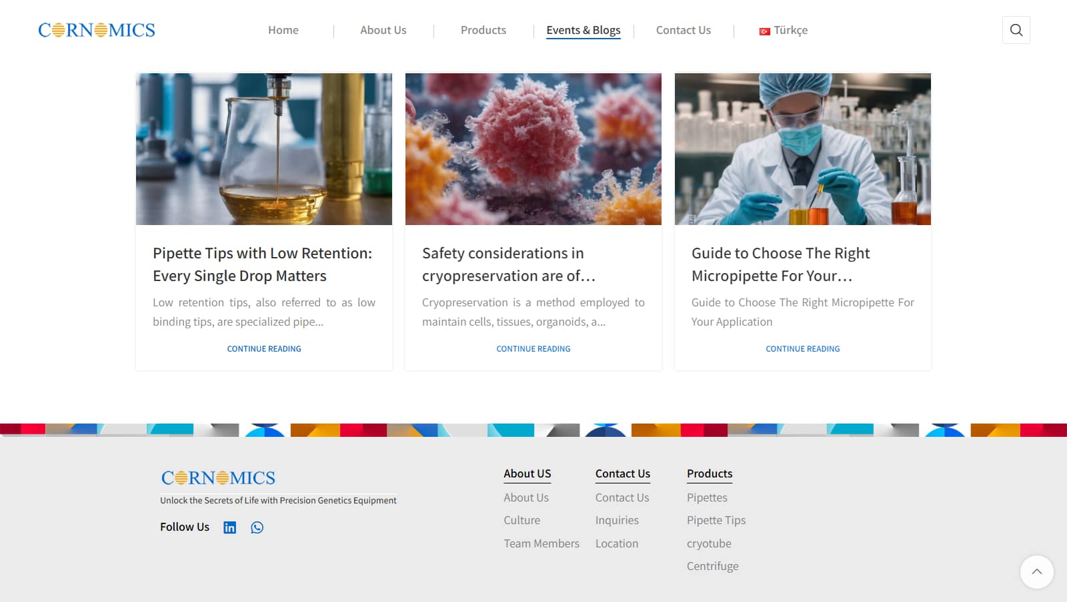Go to Contact Us in top navigation
This screenshot has height=602, width=1067.
point(683,30)
